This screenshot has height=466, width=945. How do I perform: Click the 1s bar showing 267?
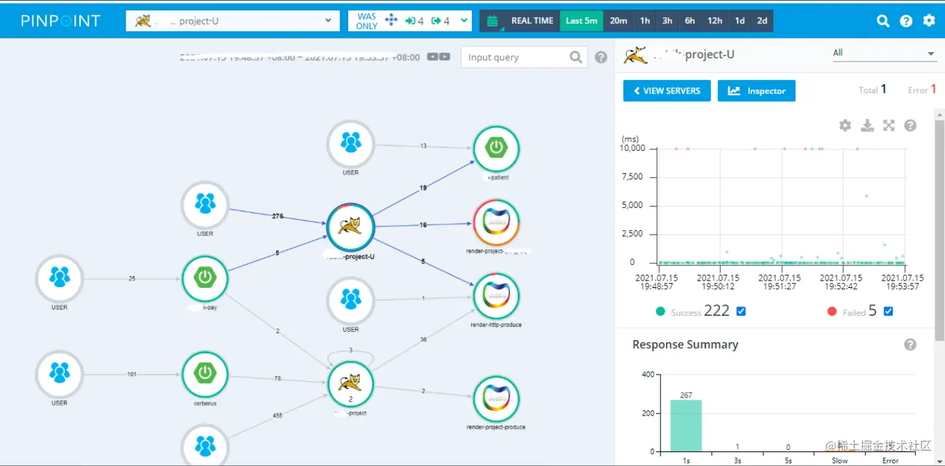tap(686, 426)
